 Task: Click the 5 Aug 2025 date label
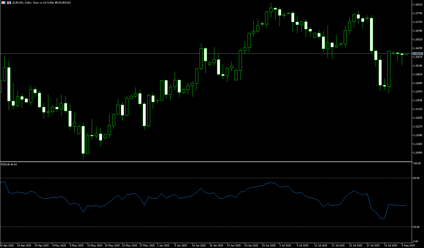(408, 246)
